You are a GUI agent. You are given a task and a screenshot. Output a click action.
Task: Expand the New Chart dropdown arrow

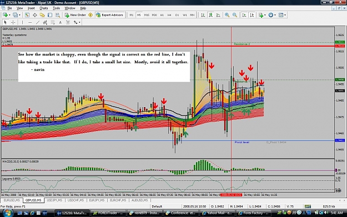pos(9,15)
